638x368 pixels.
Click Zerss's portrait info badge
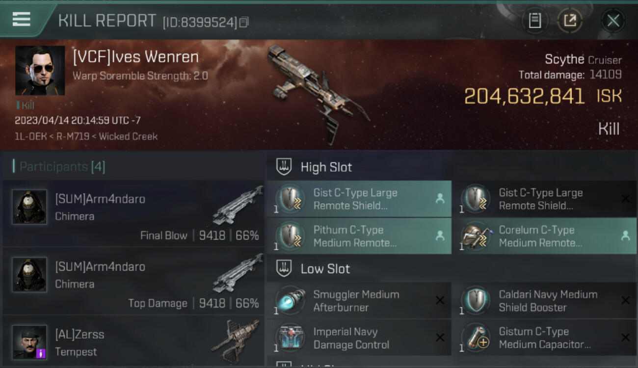(x=42, y=353)
